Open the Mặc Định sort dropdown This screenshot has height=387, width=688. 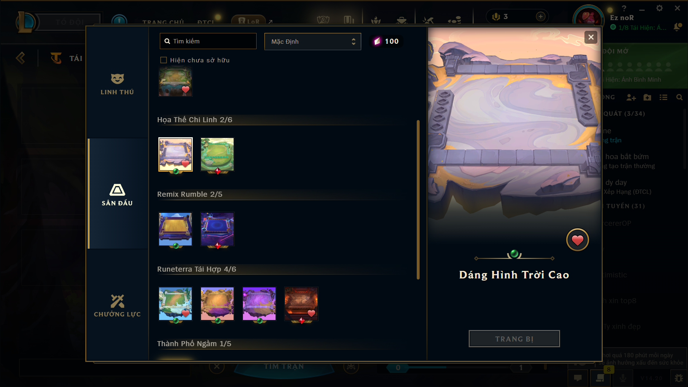click(x=312, y=42)
